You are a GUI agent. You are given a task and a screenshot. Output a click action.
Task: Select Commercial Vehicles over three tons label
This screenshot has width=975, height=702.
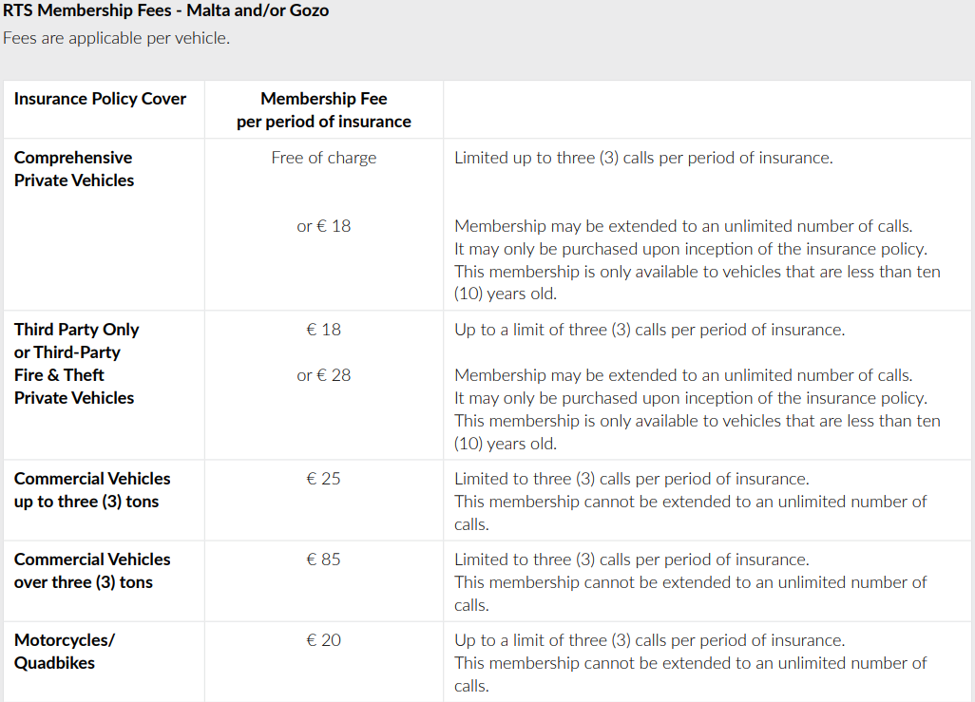pos(92,571)
